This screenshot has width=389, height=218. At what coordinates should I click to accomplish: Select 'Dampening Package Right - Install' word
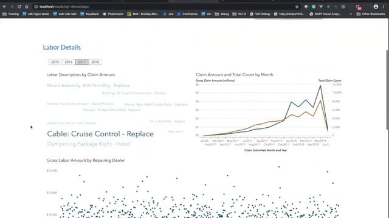[x=89, y=144]
